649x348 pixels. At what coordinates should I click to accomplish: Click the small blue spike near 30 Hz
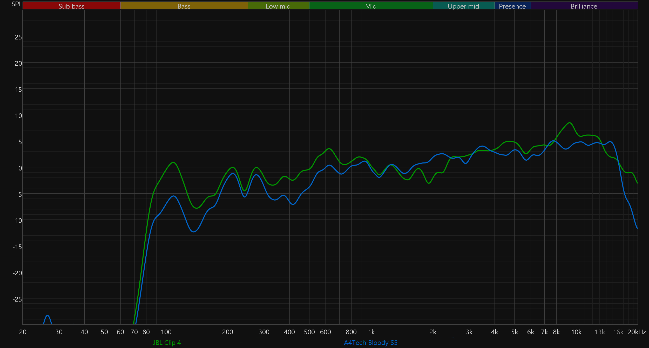click(x=48, y=316)
